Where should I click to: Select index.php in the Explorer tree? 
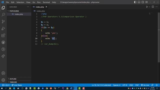point(19,14)
